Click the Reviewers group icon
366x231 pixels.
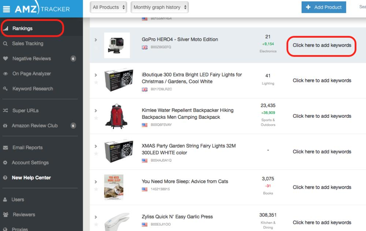pos(5,215)
